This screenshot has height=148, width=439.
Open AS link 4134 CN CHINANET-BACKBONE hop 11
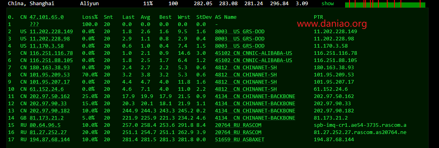pyautogui.click(x=255, y=96)
